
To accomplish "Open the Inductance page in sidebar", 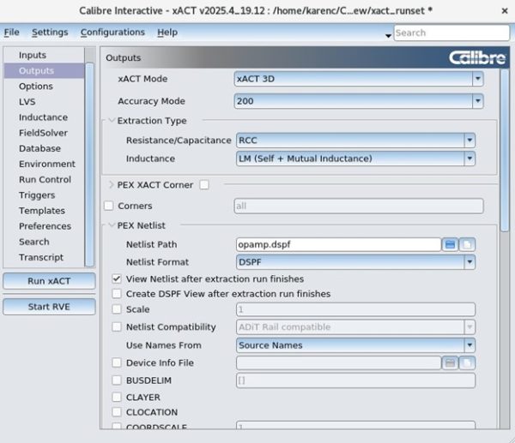I will [44, 117].
